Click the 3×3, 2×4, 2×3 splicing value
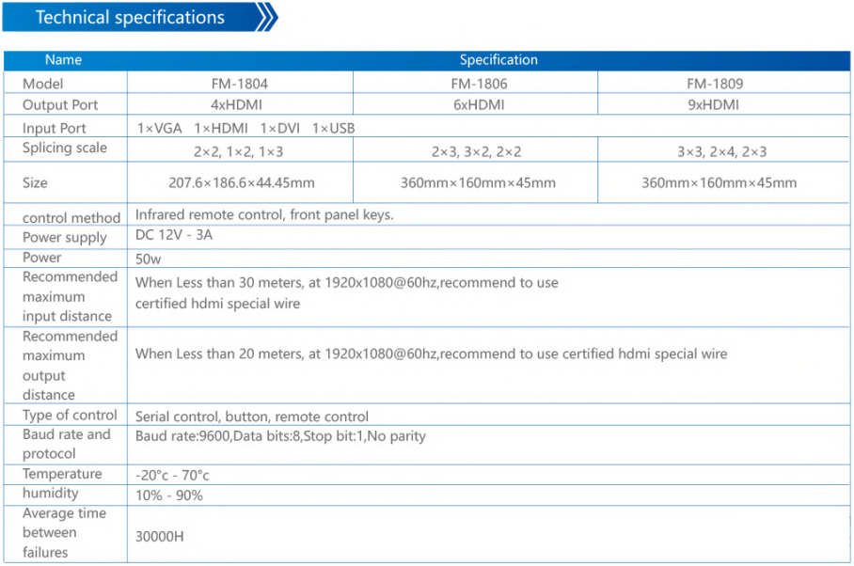The height and width of the screenshot is (566, 854). click(x=721, y=152)
